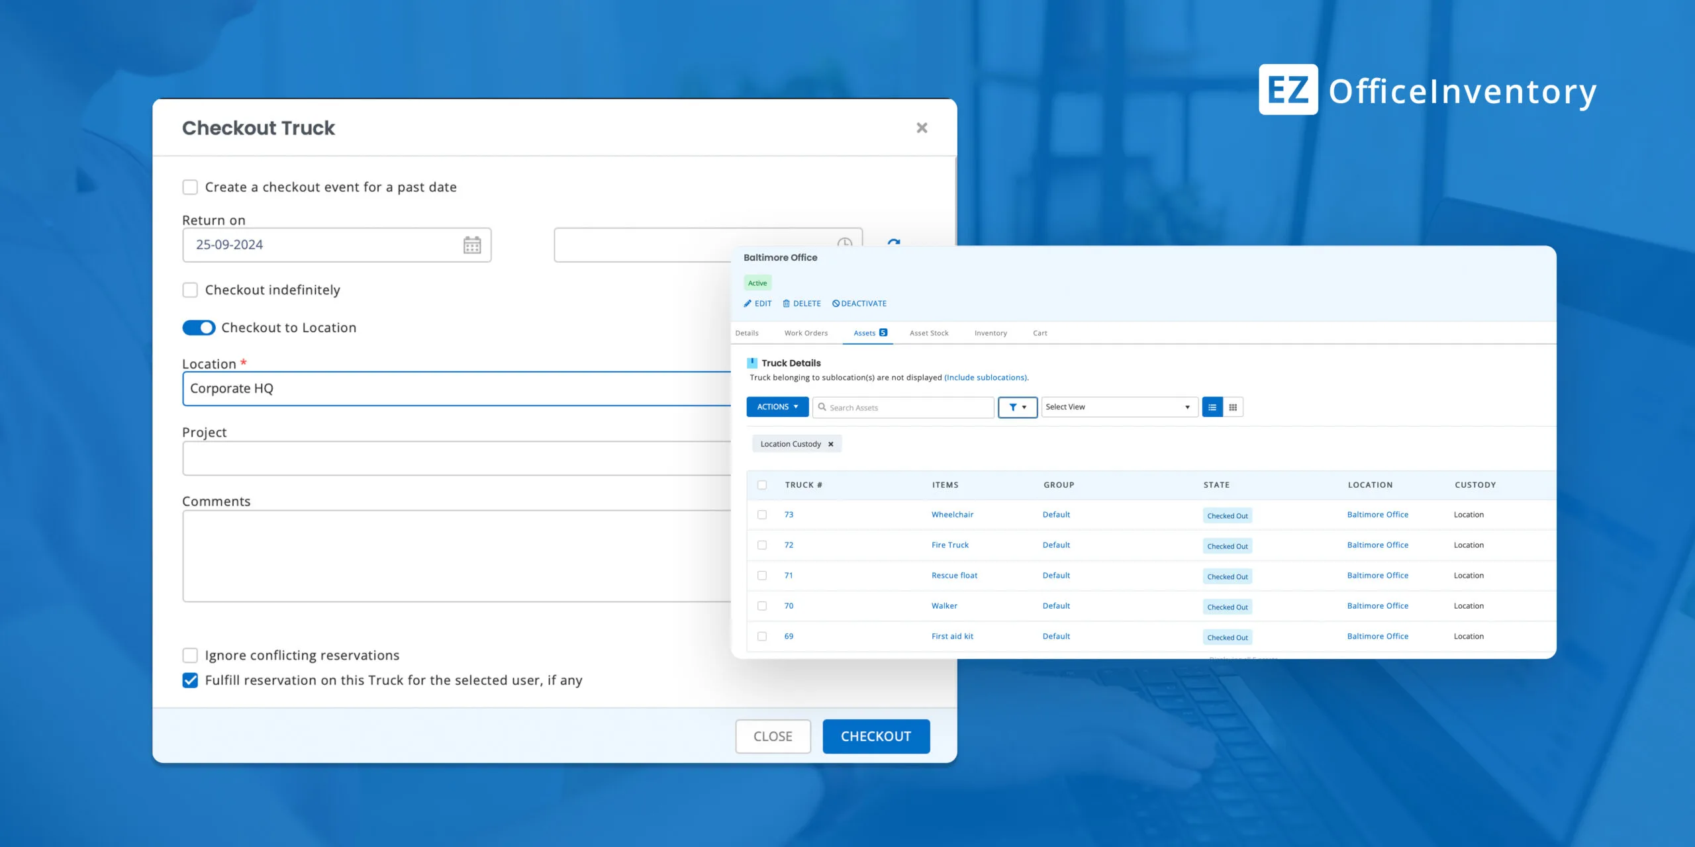Open the Return on calendar picker icon
1695x847 pixels.
pyautogui.click(x=471, y=245)
